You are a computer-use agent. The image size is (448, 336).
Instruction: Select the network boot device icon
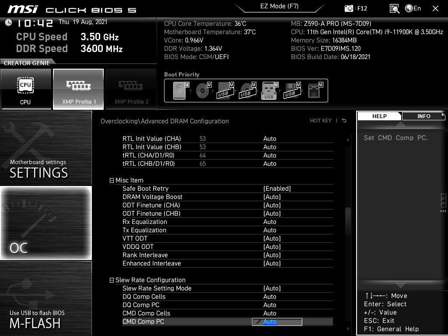[315, 91]
